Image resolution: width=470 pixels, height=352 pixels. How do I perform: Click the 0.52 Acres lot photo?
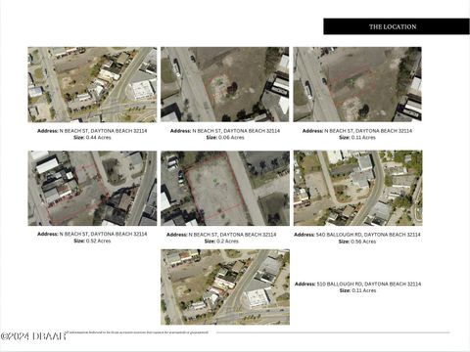pos(92,188)
